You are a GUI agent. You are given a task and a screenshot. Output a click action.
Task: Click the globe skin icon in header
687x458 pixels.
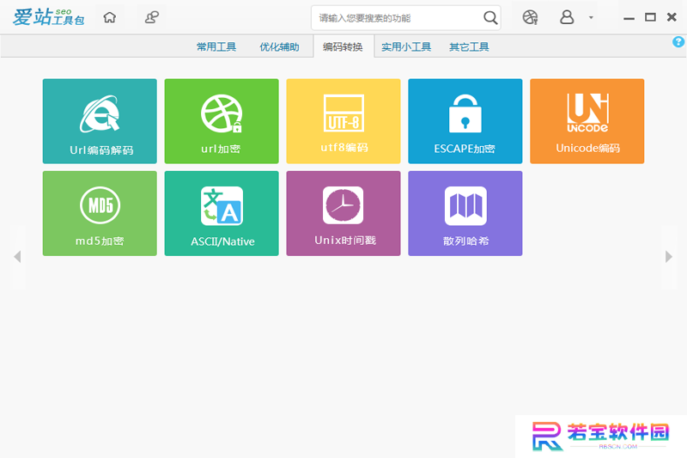(530, 17)
